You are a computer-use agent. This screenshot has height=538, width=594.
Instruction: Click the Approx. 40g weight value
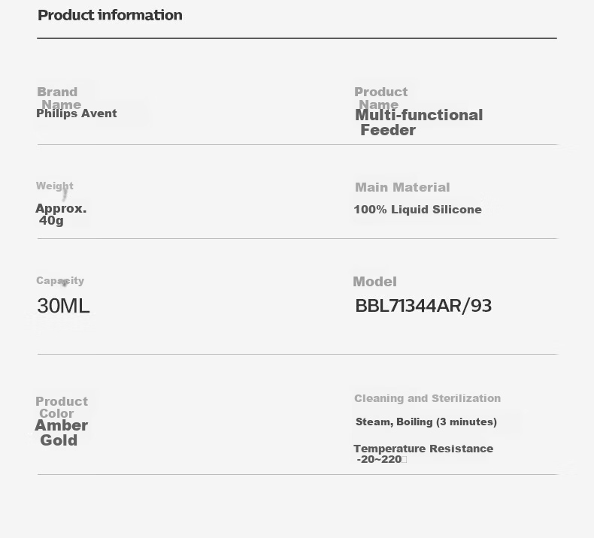point(61,214)
